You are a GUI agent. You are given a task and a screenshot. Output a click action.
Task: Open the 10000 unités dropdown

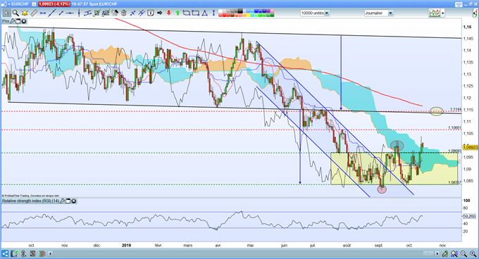click(x=327, y=13)
